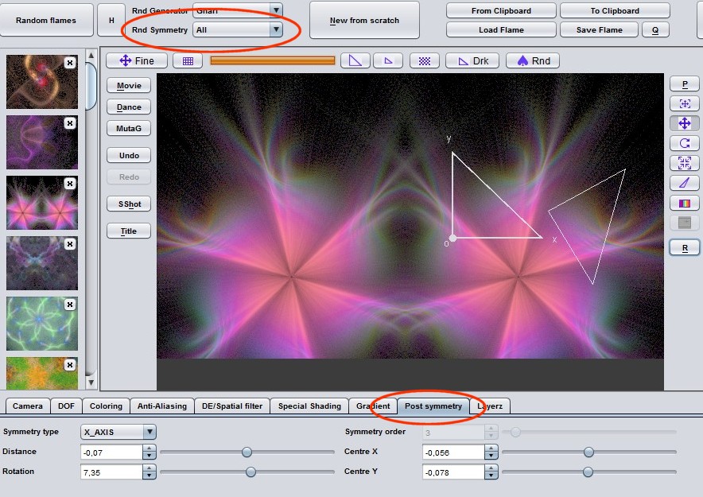
Task: Select the move triangle tool
Action: (684, 123)
